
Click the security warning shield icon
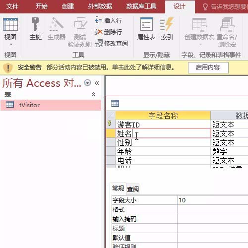pyautogui.click(x=8, y=67)
